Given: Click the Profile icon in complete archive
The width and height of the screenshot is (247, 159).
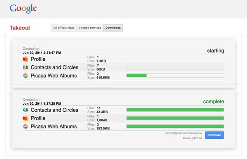Looking at the screenshot, I should click(26, 118).
